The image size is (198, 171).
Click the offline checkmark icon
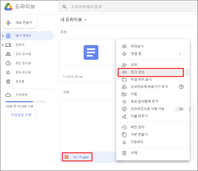point(124,109)
